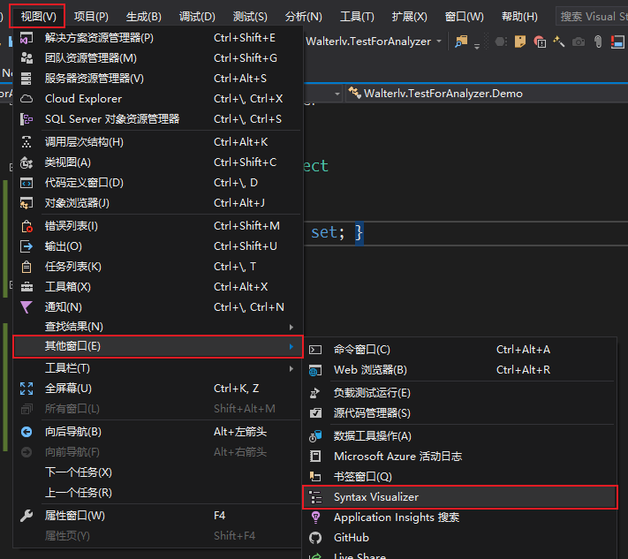628x559 pixels.
Task: Click the 代码定义窗口 icon
Action: point(26,183)
